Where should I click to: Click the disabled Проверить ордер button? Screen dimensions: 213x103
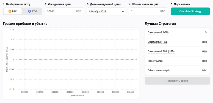coord(177,81)
